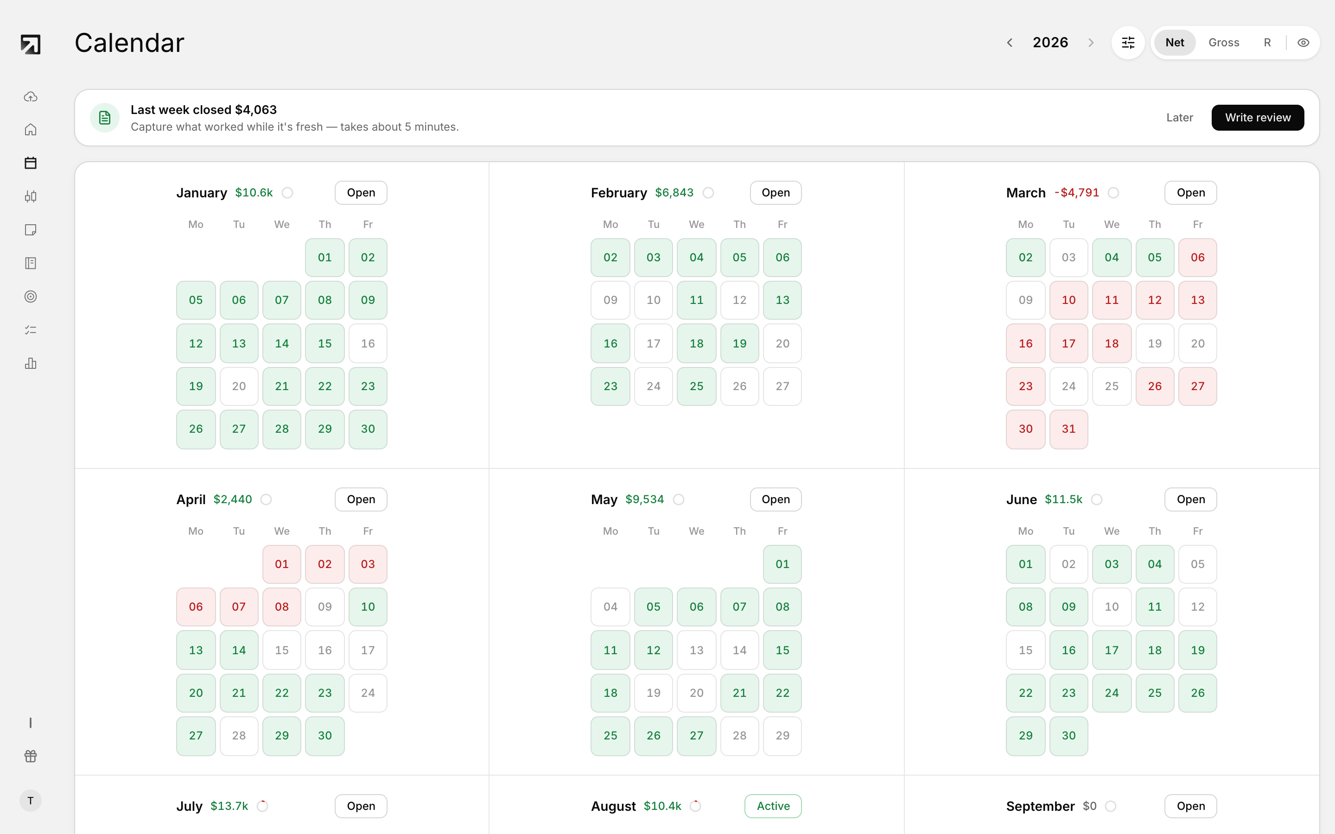1335x834 pixels.
Task: Select January 01 day cell
Action: pyautogui.click(x=325, y=258)
